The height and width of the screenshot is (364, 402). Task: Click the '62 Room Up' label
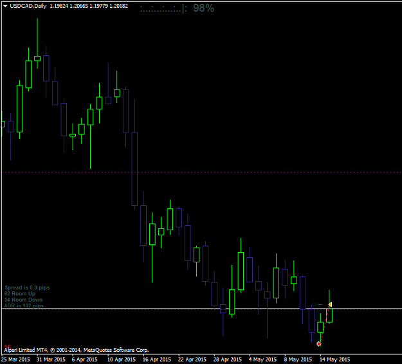pyautogui.click(x=20, y=294)
